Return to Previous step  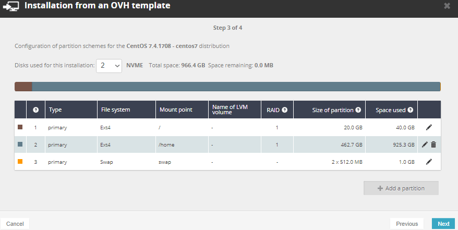pyautogui.click(x=407, y=224)
